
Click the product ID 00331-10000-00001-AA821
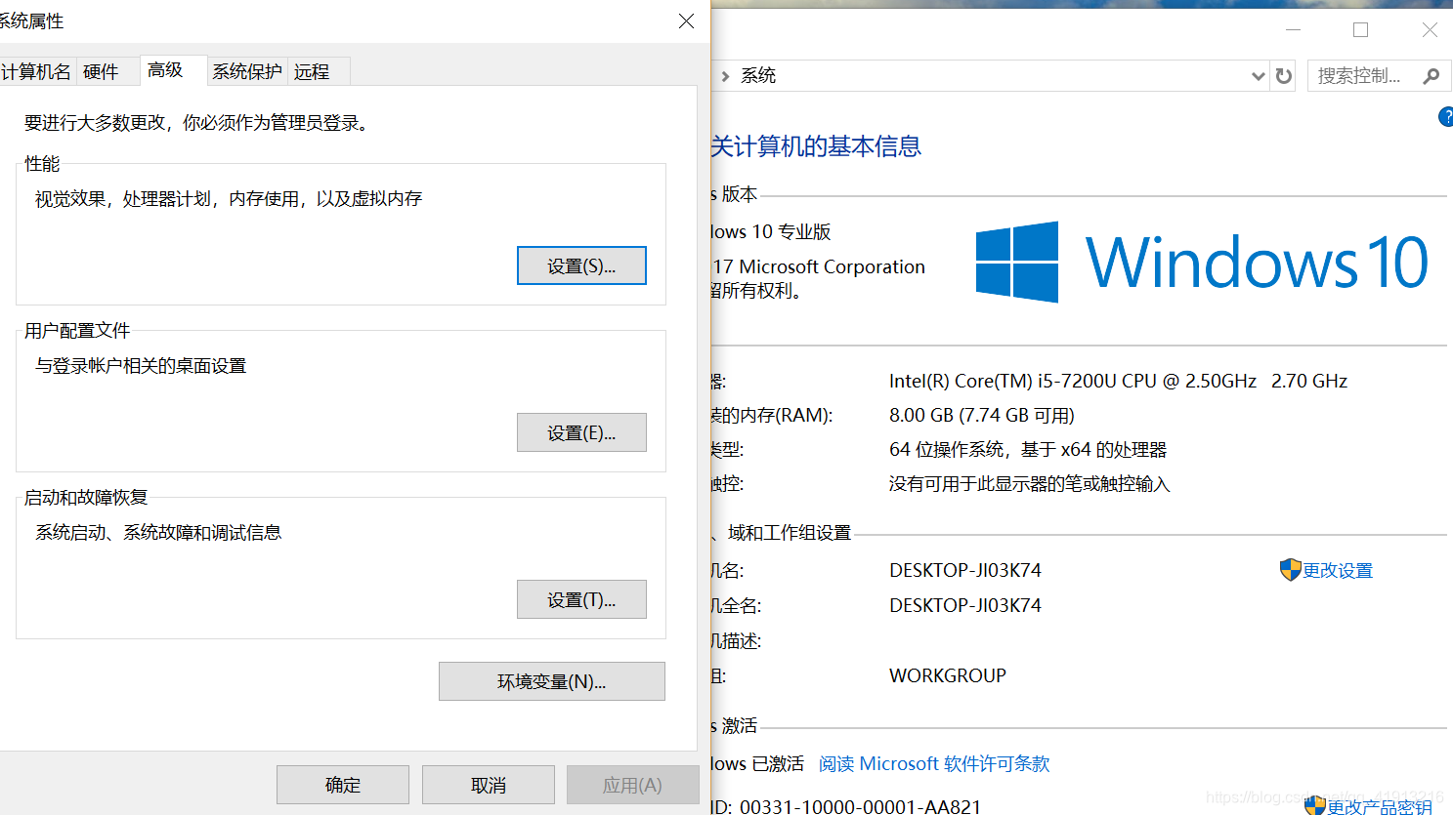pos(860,806)
